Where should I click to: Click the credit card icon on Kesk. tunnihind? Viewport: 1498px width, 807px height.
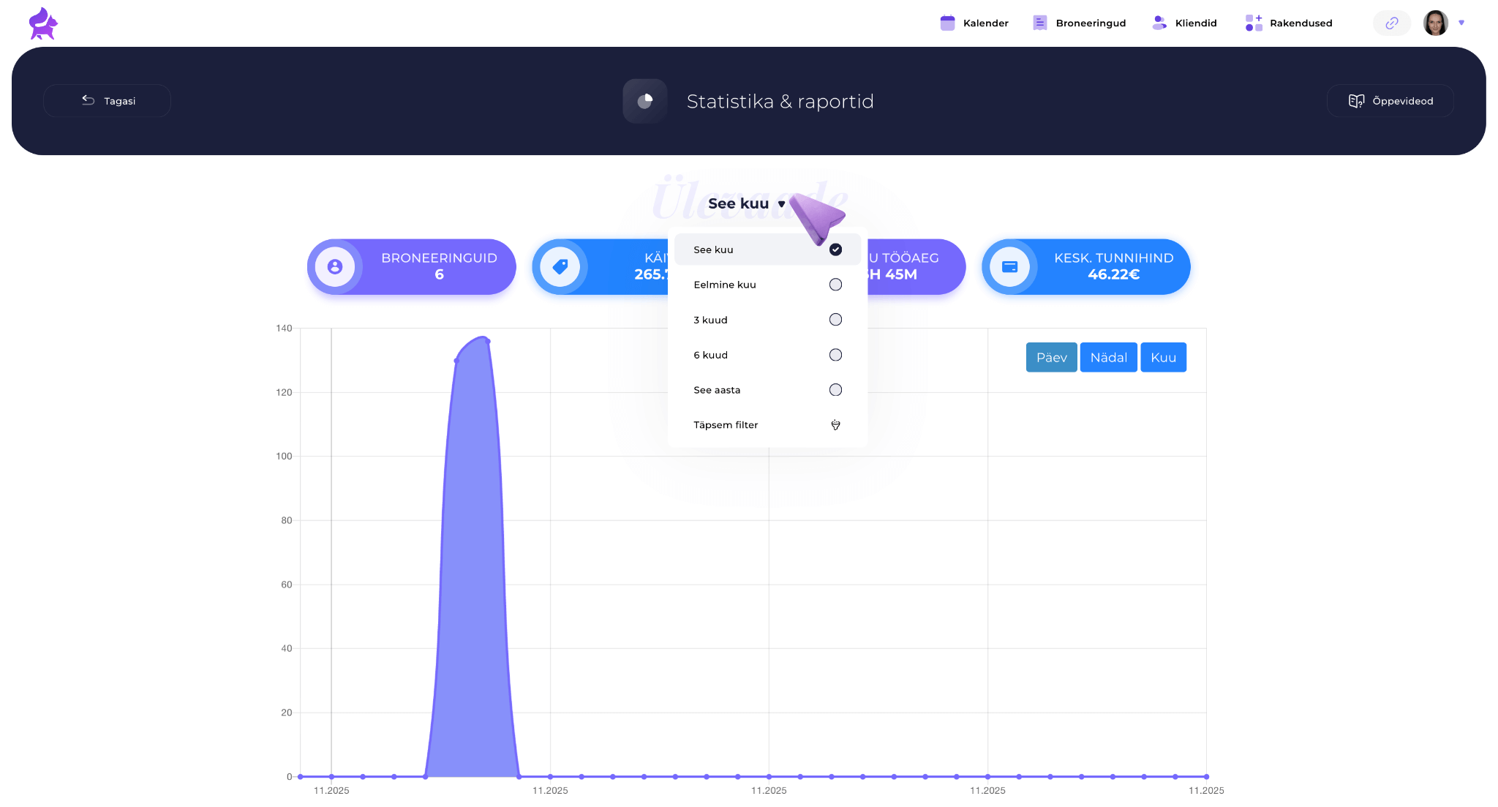[1009, 267]
